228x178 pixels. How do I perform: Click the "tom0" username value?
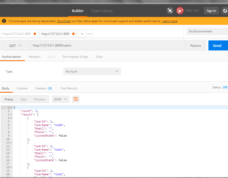click(x=59, y=125)
